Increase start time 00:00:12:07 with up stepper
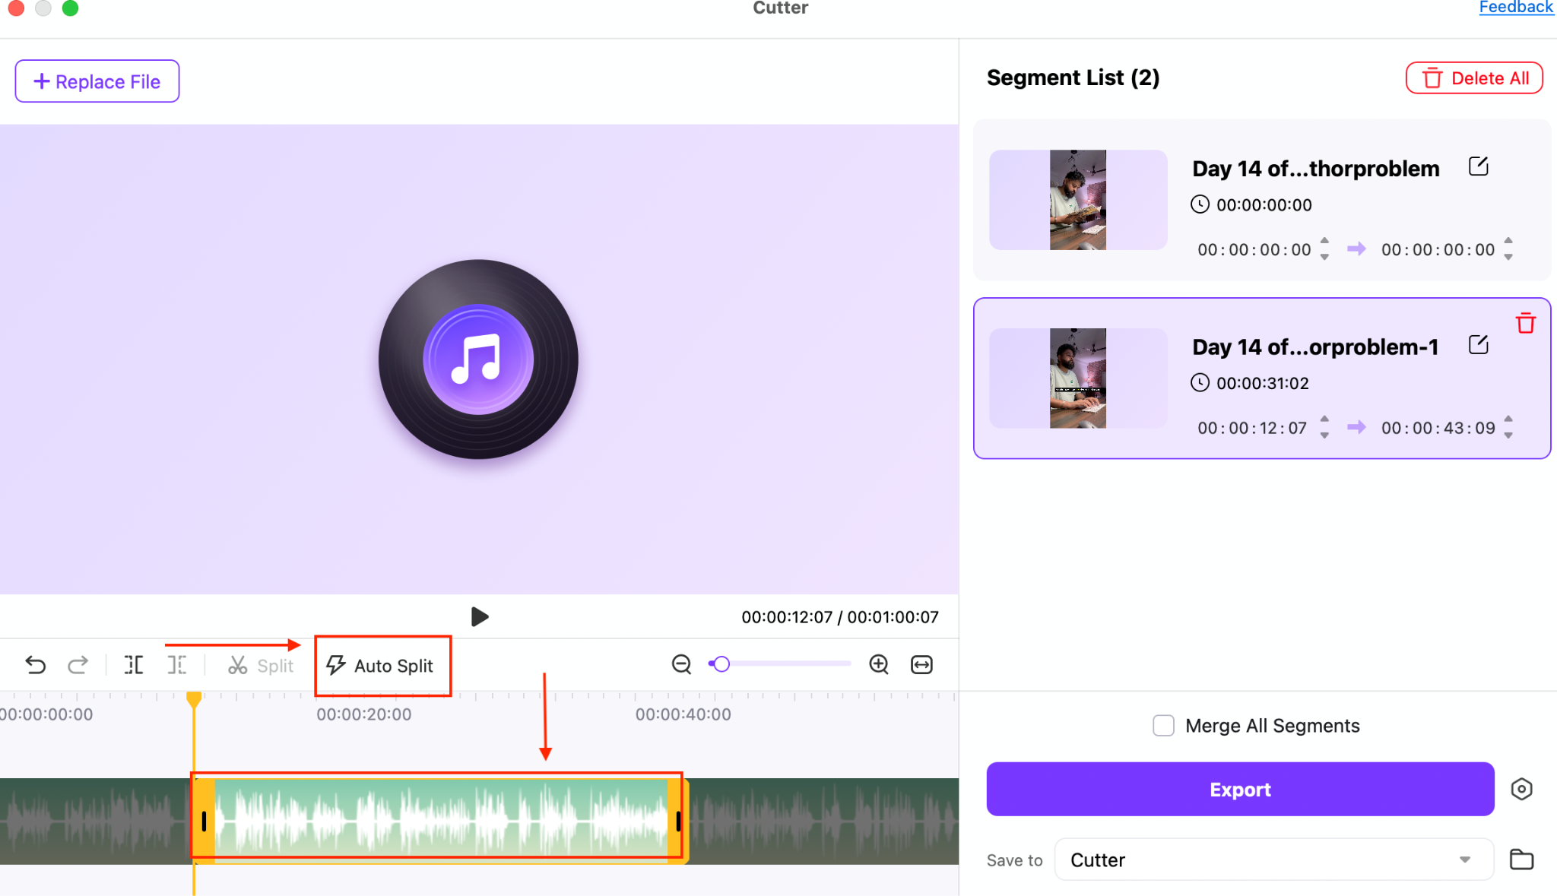Screen dimensions: 1557x896 (x=1324, y=419)
